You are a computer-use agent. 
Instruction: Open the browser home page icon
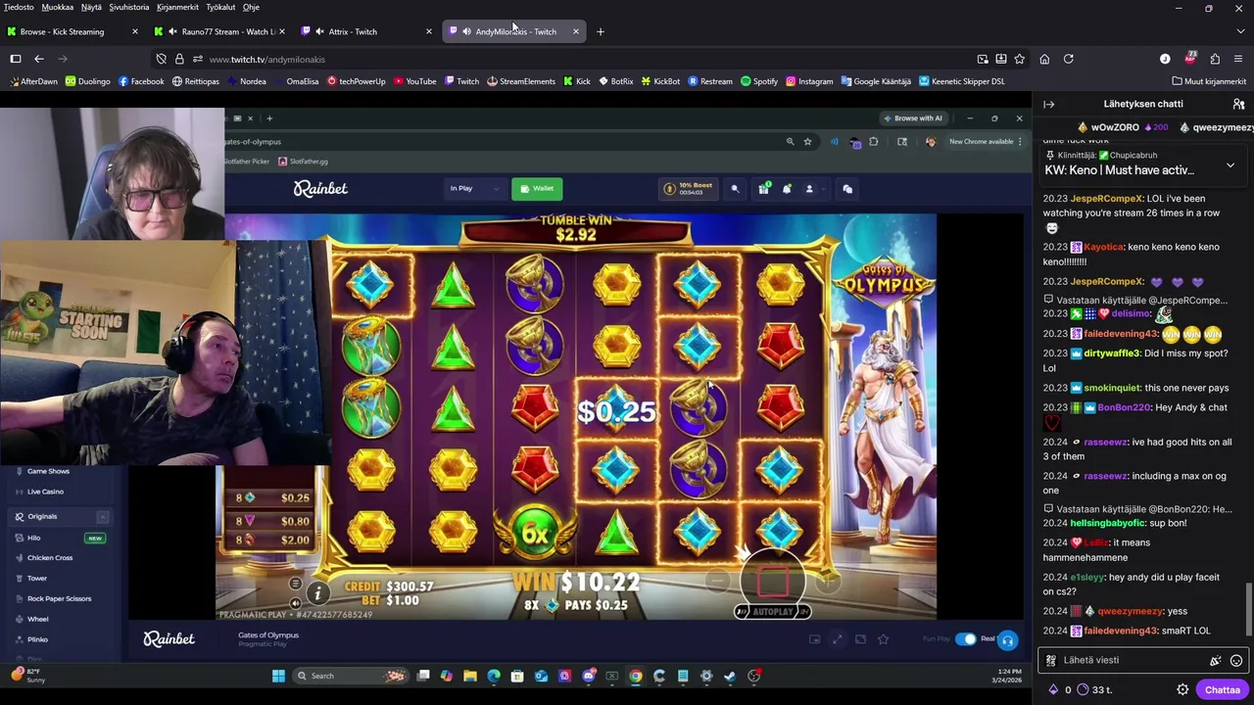click(x=1044, y=59)
